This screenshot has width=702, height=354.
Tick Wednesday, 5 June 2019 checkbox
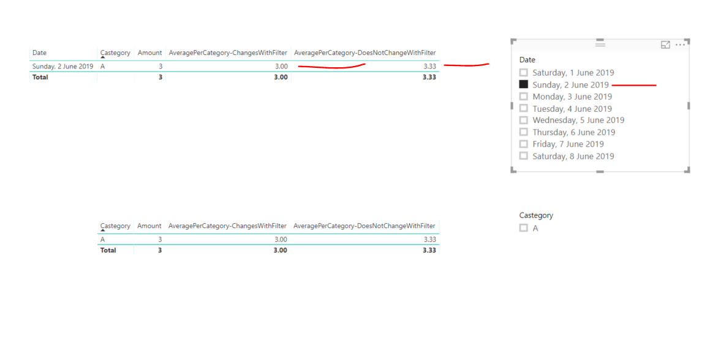[x=523, y=120]
